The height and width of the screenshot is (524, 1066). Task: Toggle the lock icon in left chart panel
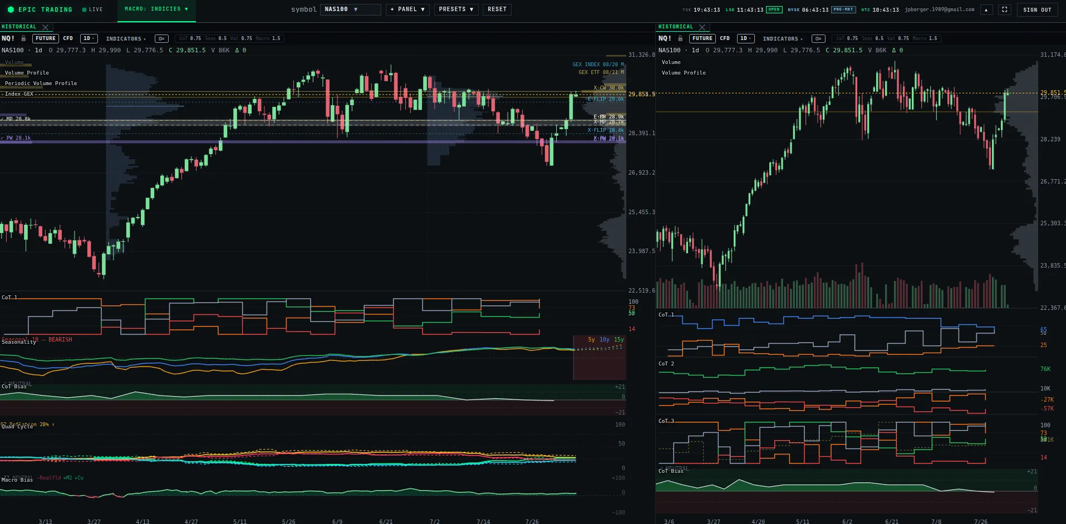tap(23, 38)
